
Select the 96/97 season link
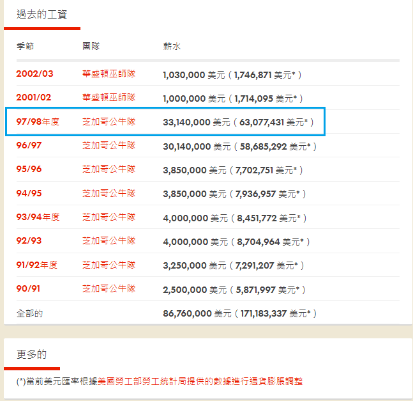(x=30, y=146)
